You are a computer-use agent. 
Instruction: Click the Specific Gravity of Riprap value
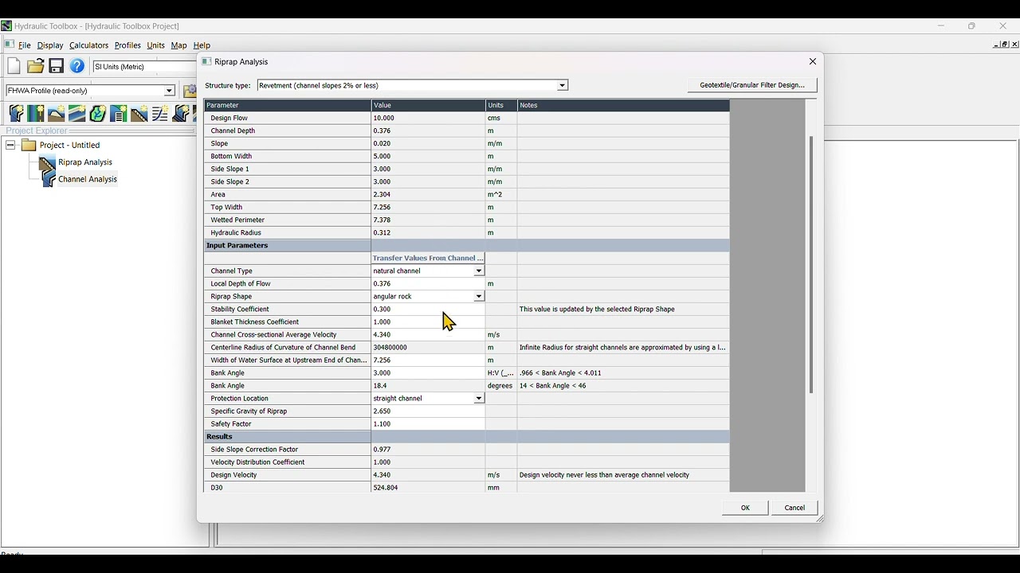(x=428, y=411)
